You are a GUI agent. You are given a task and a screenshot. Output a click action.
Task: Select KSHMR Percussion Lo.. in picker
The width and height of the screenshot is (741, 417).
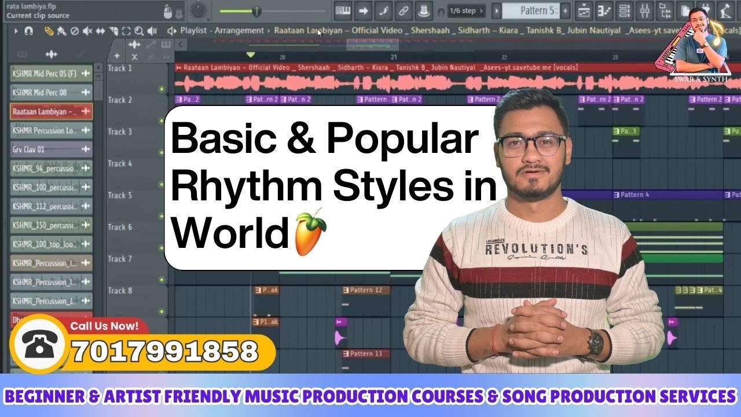click(51, 130)
